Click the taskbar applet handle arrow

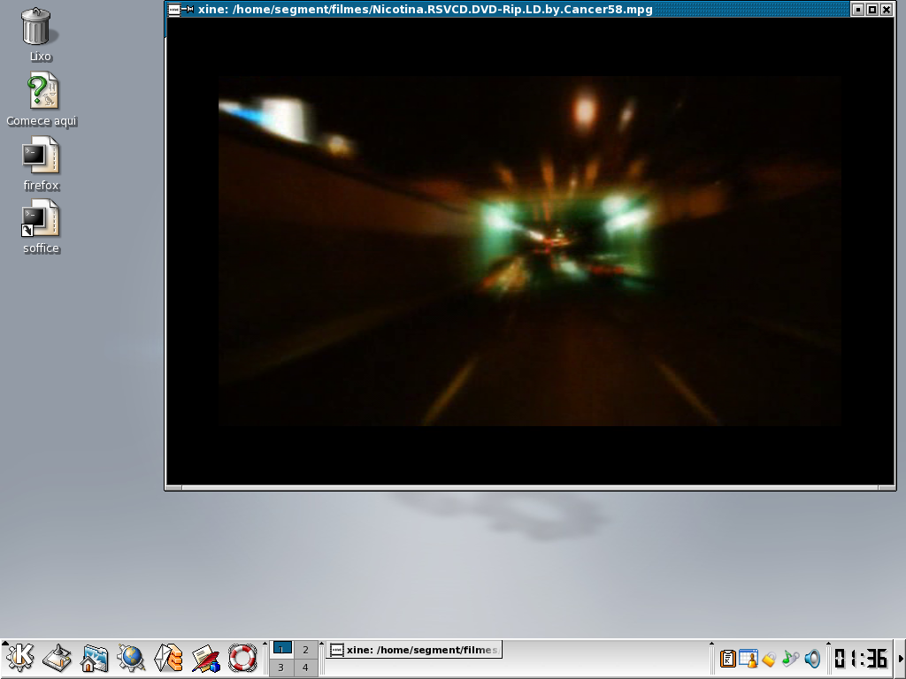click(322, 644)
